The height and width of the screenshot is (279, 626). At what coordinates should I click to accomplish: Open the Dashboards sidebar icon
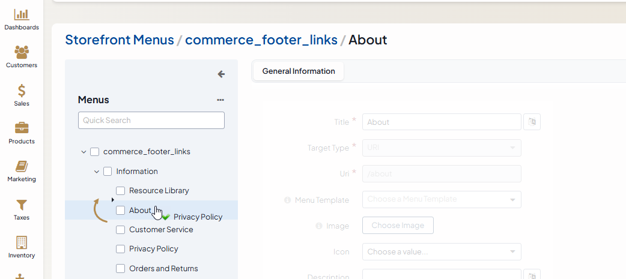(x=22, y=14)
